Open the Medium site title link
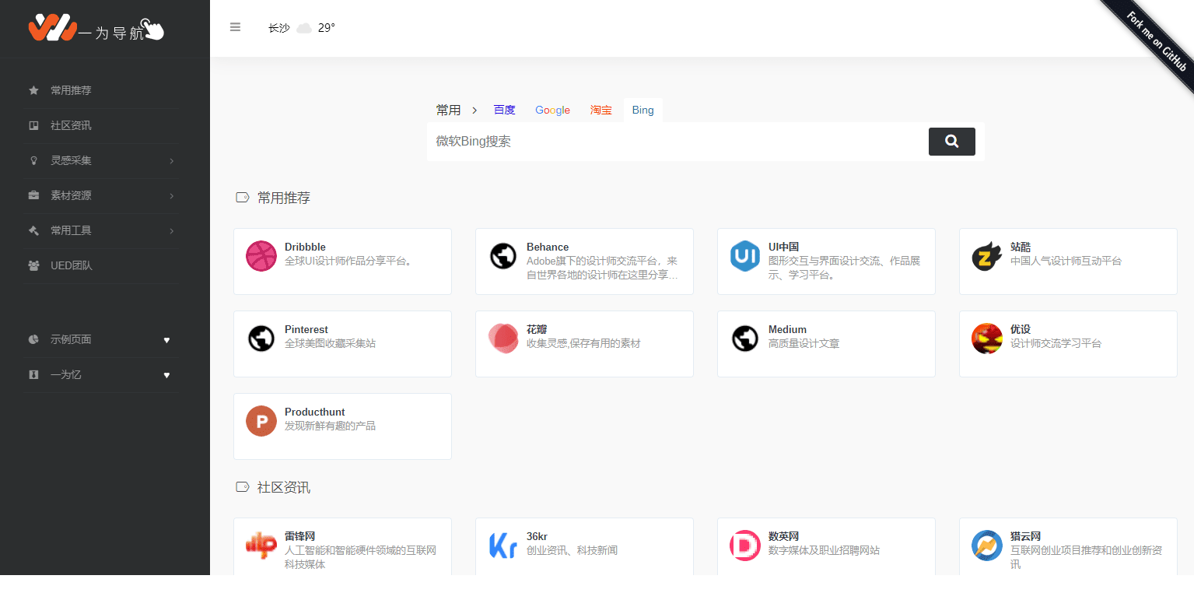The width and height of the screenshot is (1194, 593). tap(787, 329)
